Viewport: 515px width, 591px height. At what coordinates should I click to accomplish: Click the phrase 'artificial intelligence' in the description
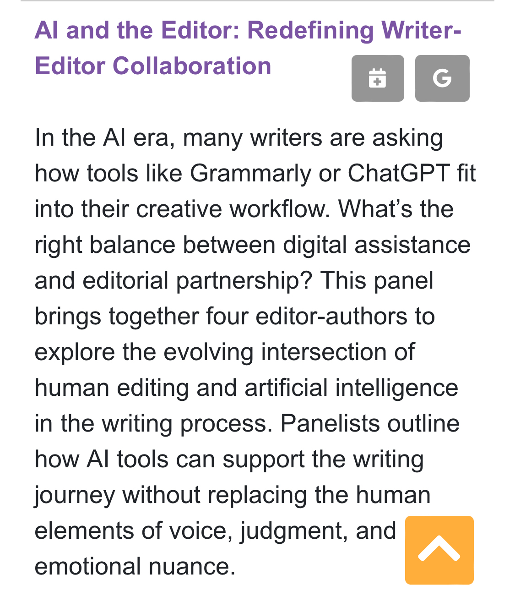point(351,388)
